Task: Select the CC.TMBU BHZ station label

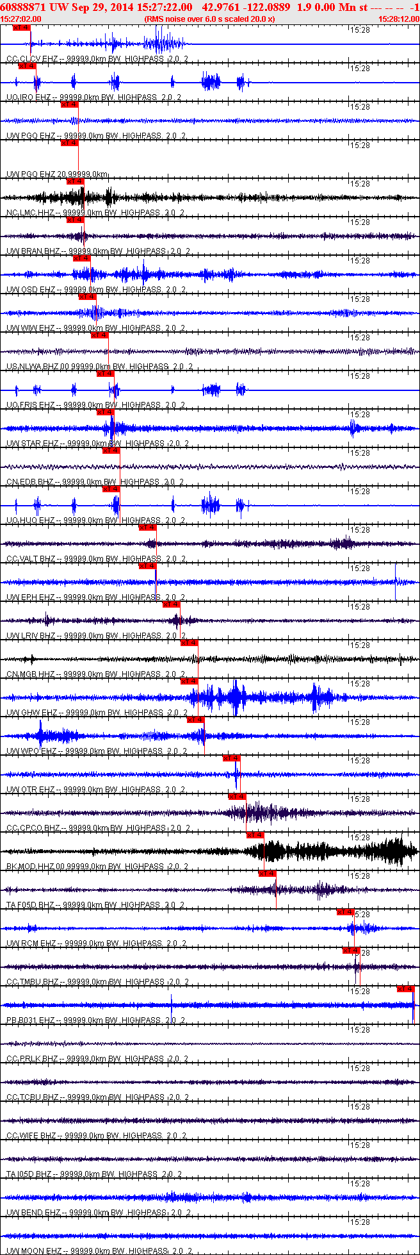Action: [x=97, y=982]
